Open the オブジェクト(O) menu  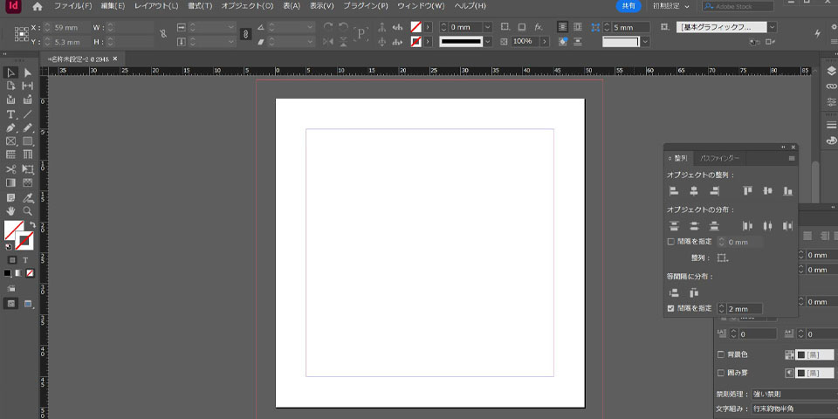tap(247, 6)
